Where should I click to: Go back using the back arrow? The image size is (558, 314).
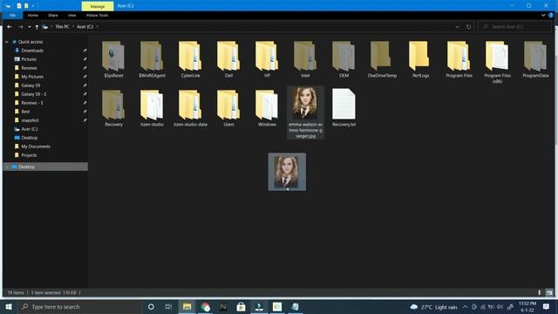10,27
